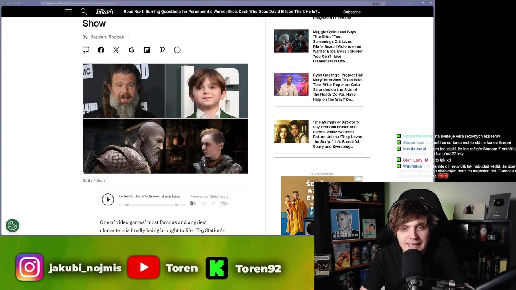This screenshot has width=516, height=290.
Task: Expand the author details chevron
Action: 127,37
